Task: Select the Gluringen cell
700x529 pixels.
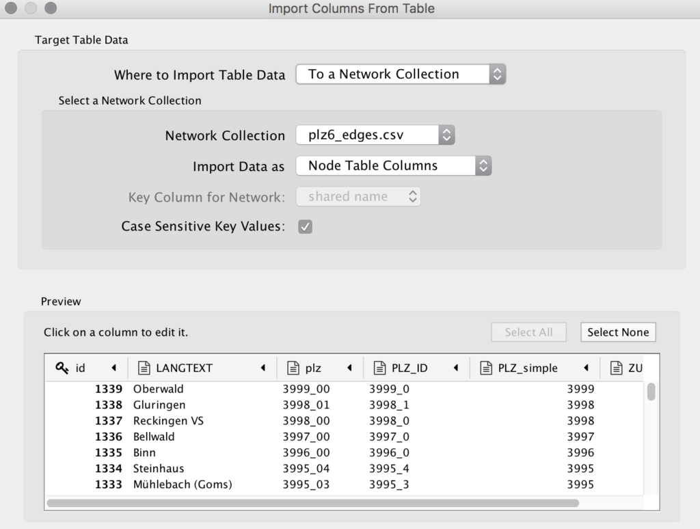Action: (159, 405)
